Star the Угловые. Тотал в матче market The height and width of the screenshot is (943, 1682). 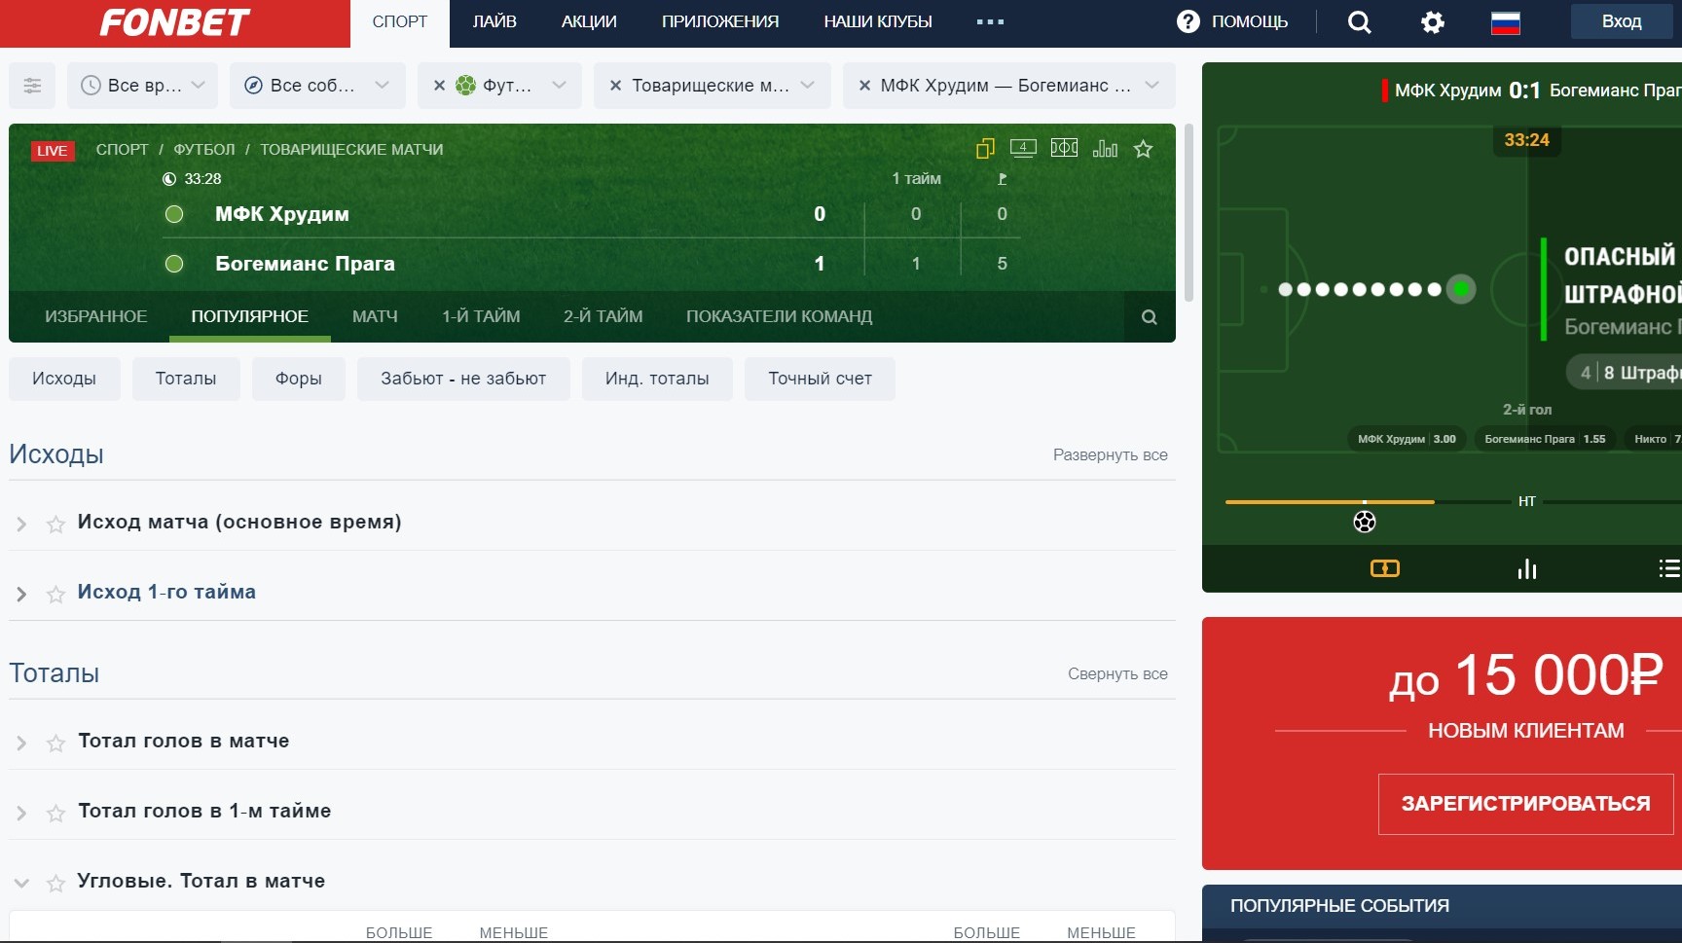click(56, 883)
